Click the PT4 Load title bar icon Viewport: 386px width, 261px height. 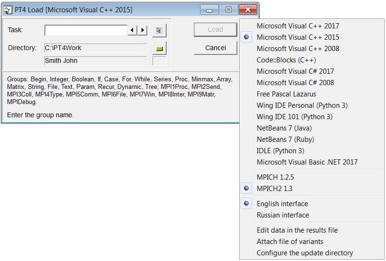8,10
